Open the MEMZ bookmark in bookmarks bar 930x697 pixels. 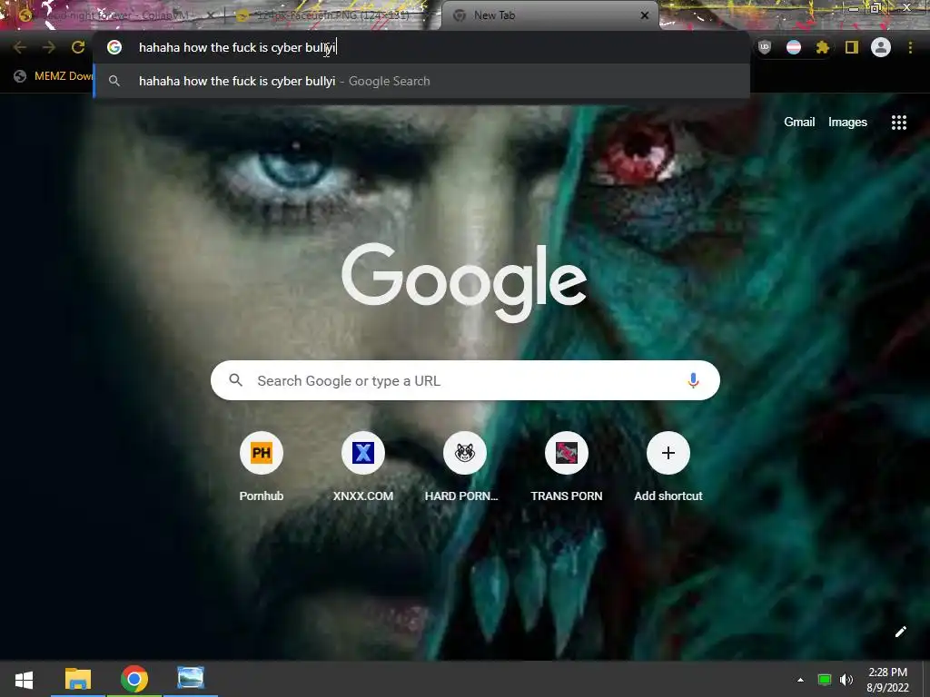point(55,76)
